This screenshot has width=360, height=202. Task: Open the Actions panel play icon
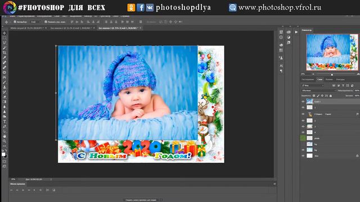(x=296, y=32)
